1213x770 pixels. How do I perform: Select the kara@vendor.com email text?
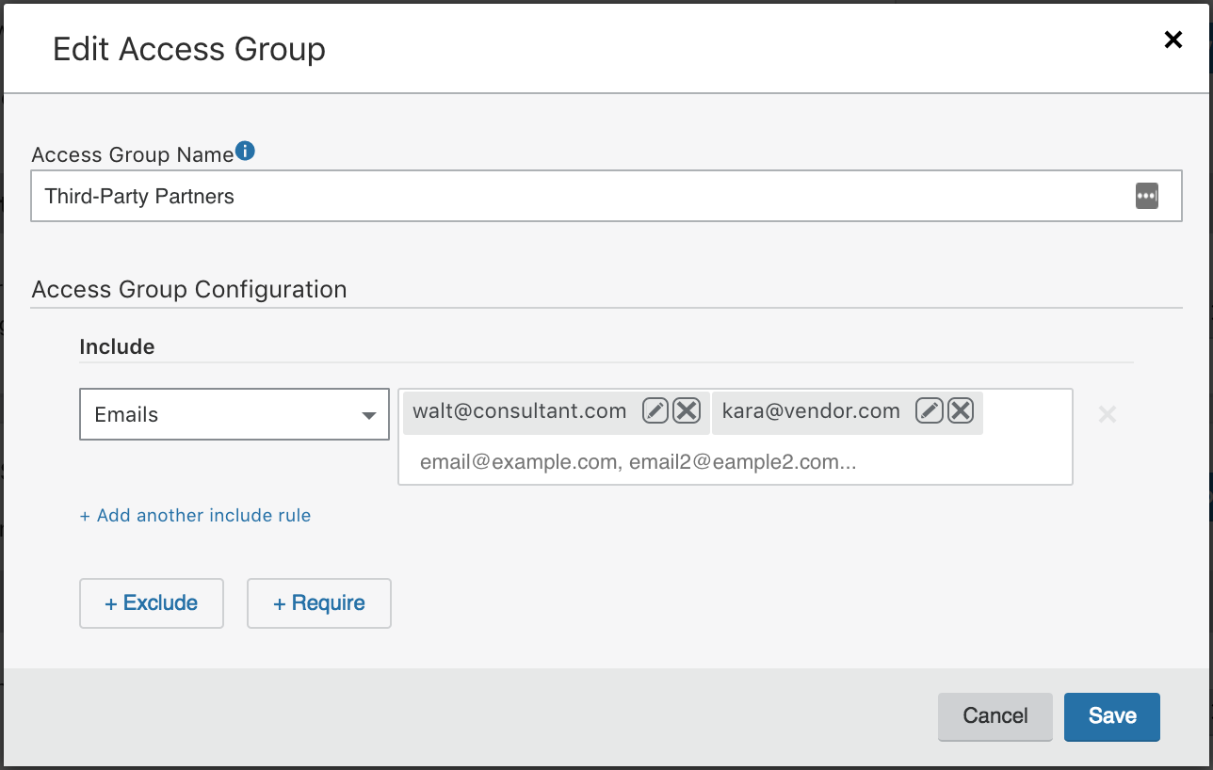pos(811,411)
